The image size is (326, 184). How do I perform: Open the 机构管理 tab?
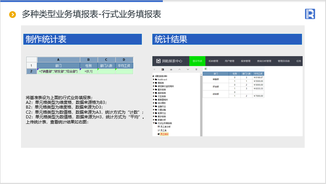213,61
